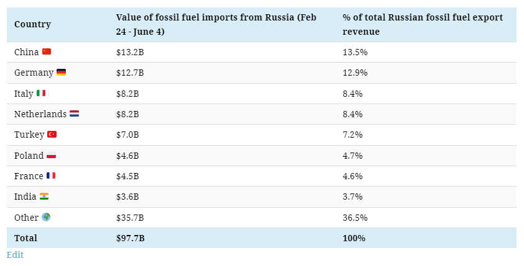
Task: Select Germany's 12.9% revenue share cell
Action: (355, 73)
